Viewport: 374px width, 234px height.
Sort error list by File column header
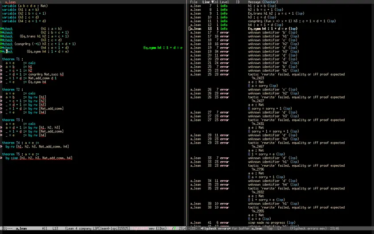[194, 2]
